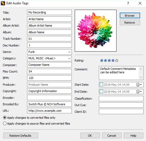Enable the Start Date checkbox
Viewport: 146px width, 141px height.
101,85
